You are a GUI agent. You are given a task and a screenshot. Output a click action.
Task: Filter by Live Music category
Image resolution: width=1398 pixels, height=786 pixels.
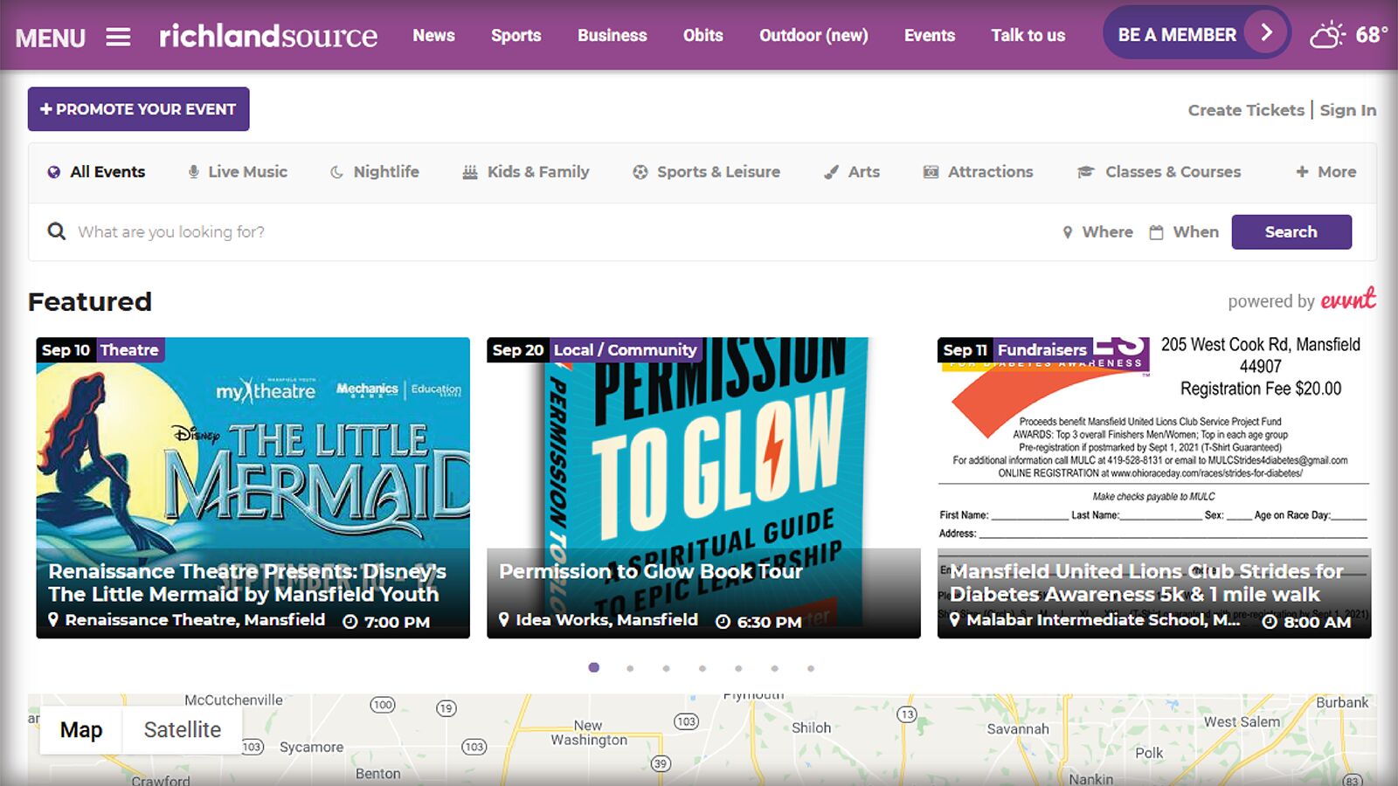[238, 172]
